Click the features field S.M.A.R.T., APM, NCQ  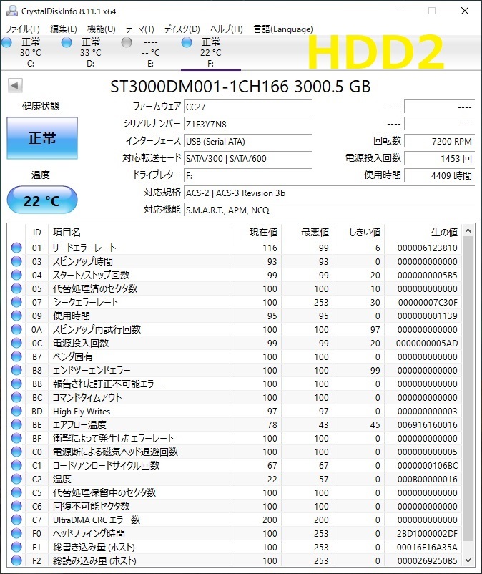(329, 210)
